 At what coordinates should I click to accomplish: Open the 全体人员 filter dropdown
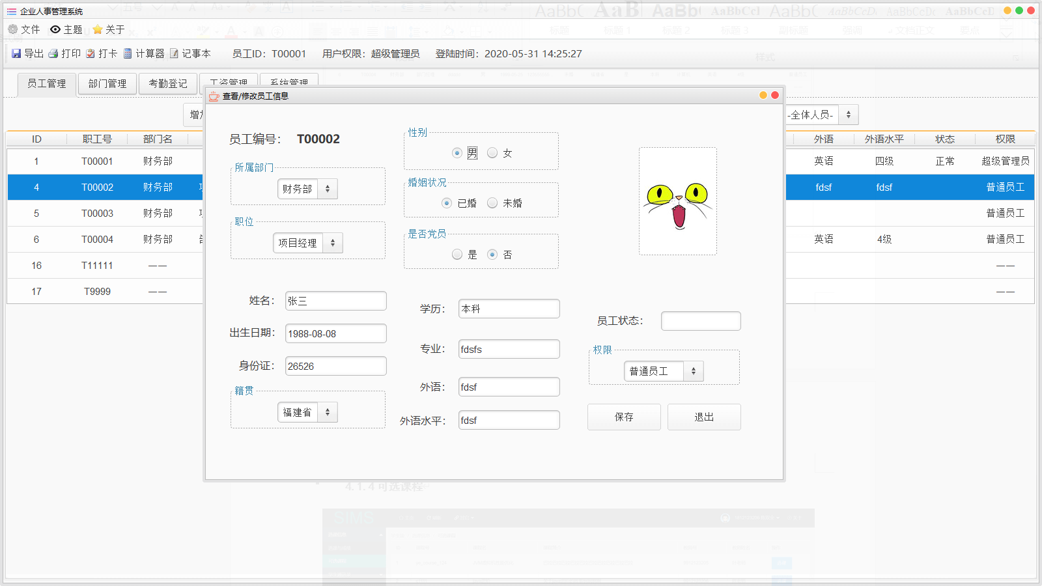(x=823, y=115)
